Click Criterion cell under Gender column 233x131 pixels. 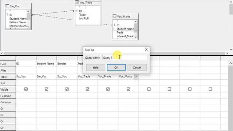point(67,102)
